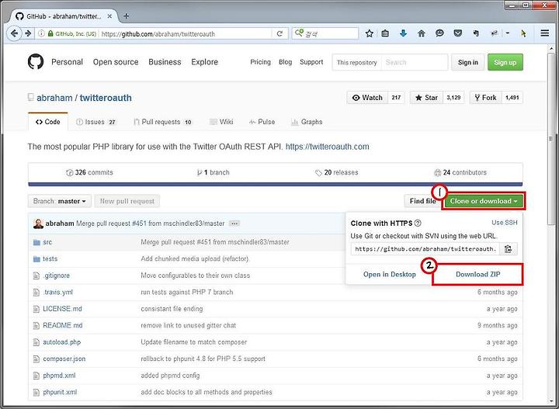Expand commit message ellipsis button
This screenshot has height=409, width=559.
(x=234, y=224)
